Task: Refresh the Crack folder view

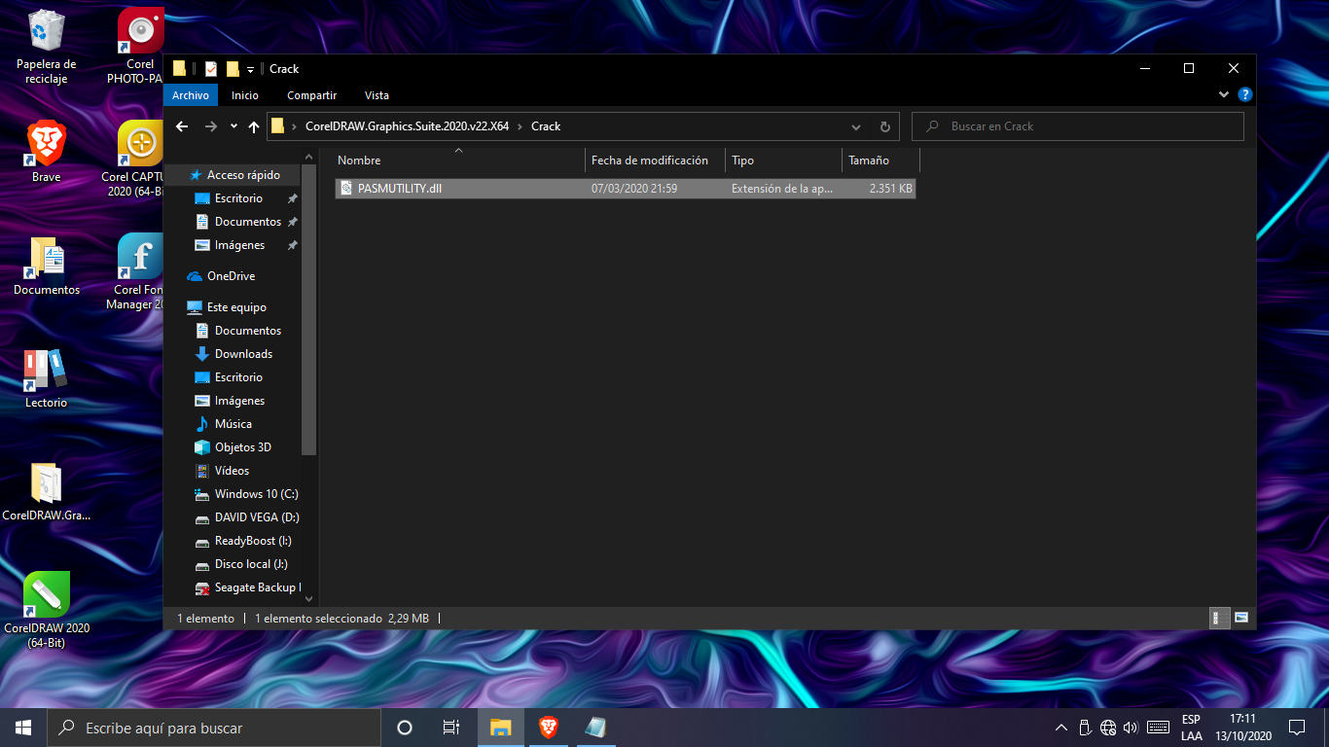Action: click(884, 126)
